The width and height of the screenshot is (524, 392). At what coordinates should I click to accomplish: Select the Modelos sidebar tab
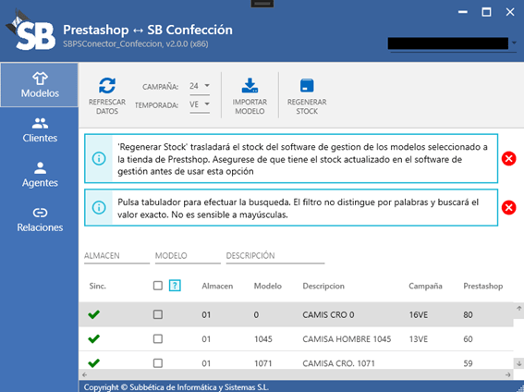[40, 85]
